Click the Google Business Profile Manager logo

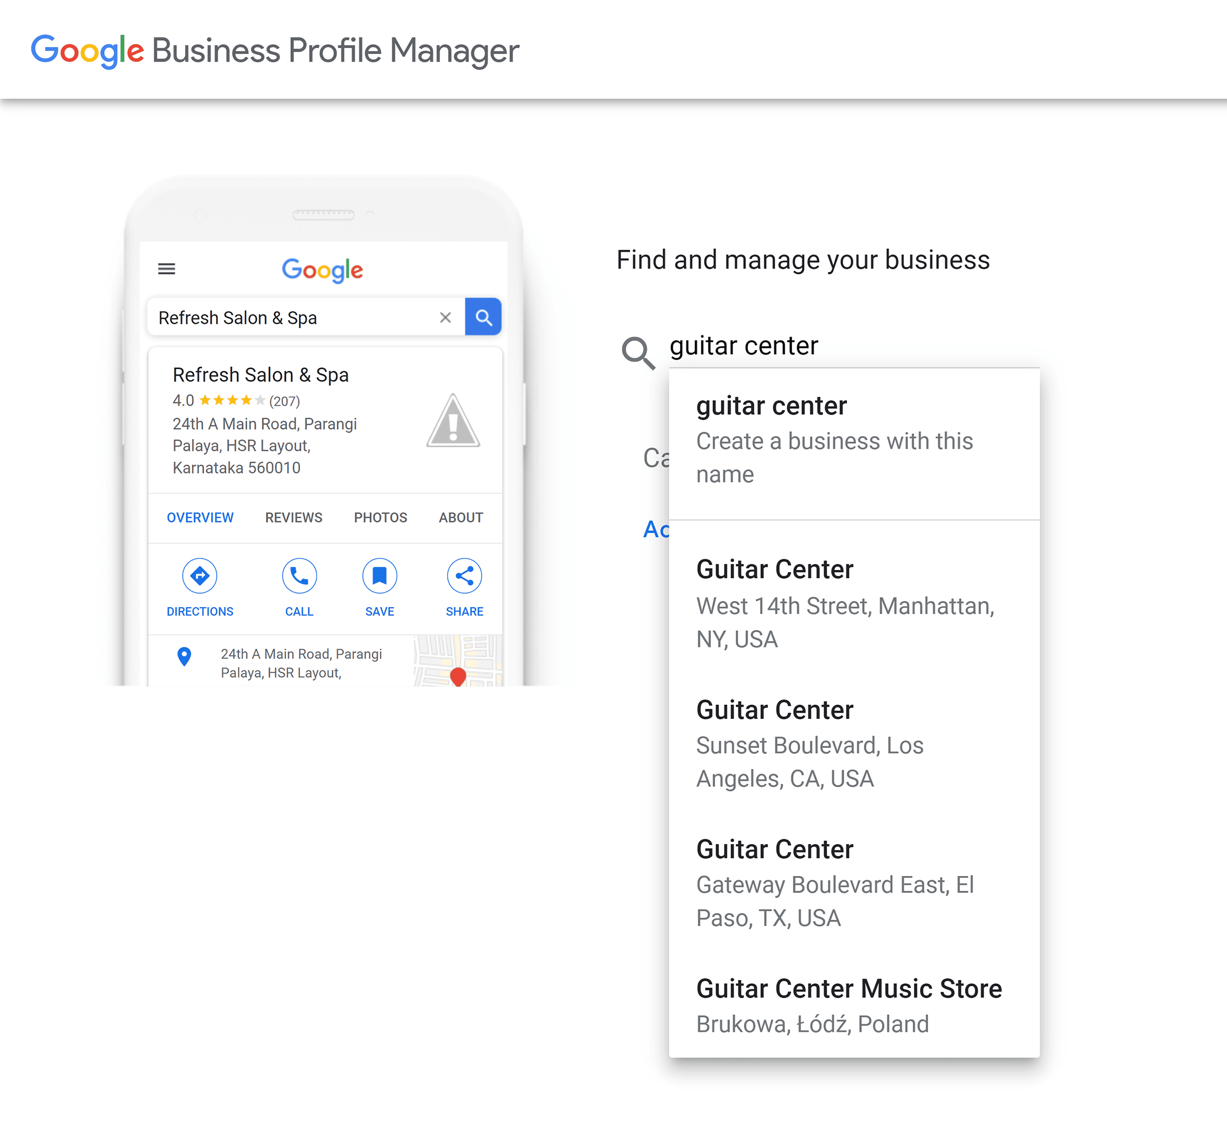275,51
